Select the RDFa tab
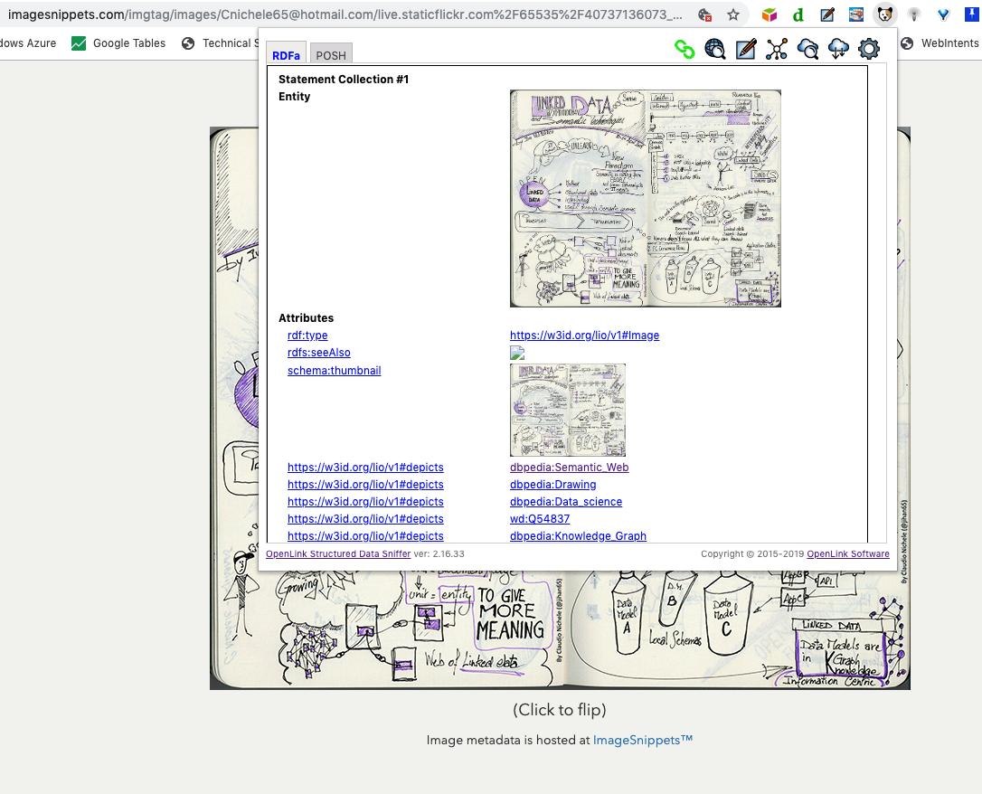Viewport: 982px width, 794px height. [286, 55]
